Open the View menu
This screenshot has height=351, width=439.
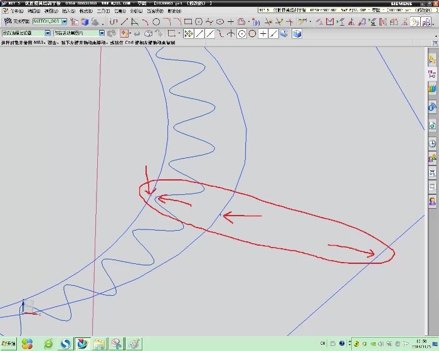[x=51, y=11]
